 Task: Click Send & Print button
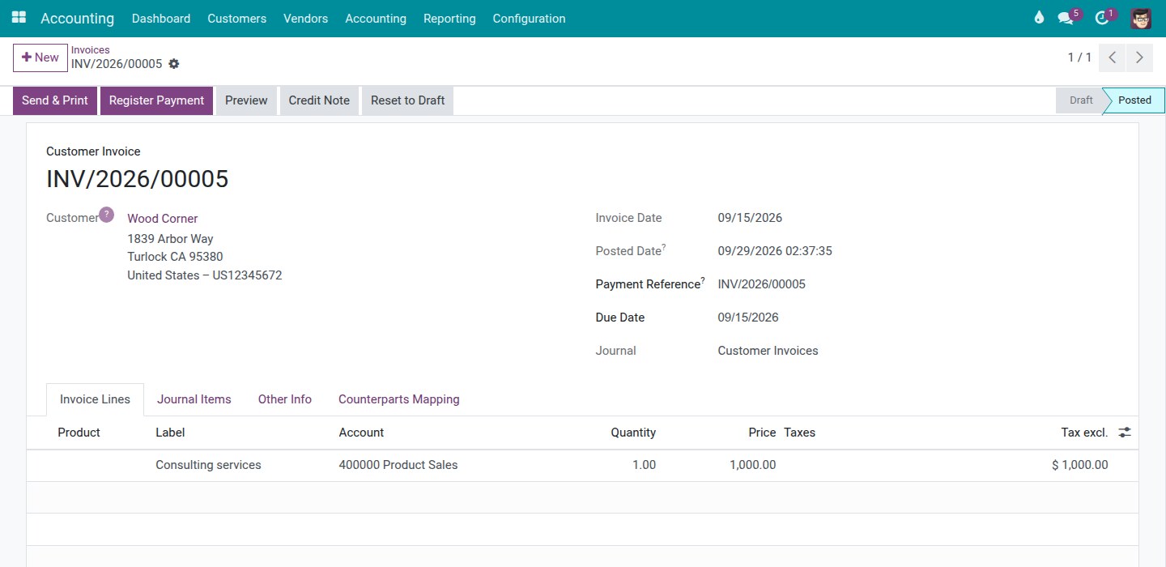55,100
